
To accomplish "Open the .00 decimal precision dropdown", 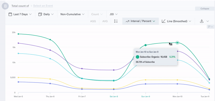I will tap(113, 14).
